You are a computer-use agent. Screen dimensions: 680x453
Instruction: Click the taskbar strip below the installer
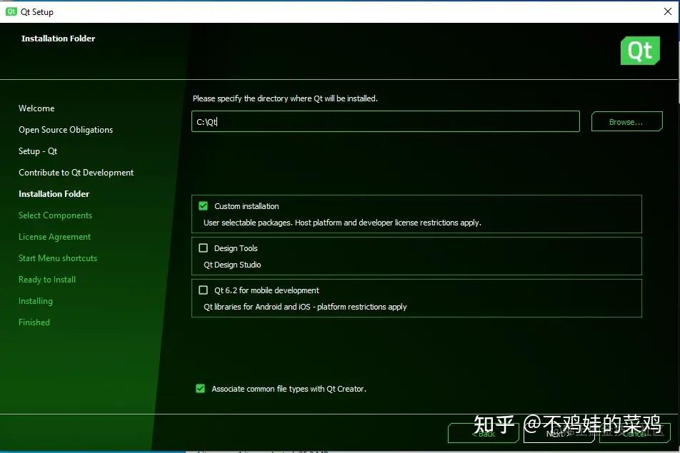coord(340,449)
